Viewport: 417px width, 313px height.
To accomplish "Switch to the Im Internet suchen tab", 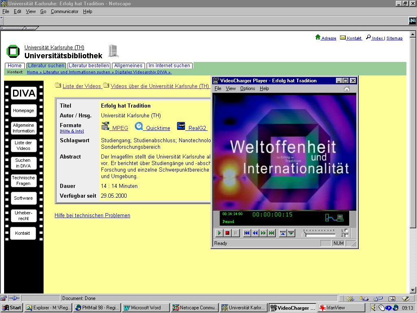I will (169, 66).
